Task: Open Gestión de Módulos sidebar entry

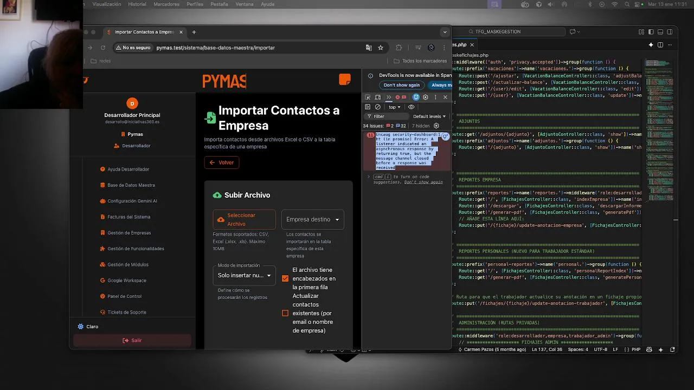Action: pyautogui.click(x=124, y=264)
